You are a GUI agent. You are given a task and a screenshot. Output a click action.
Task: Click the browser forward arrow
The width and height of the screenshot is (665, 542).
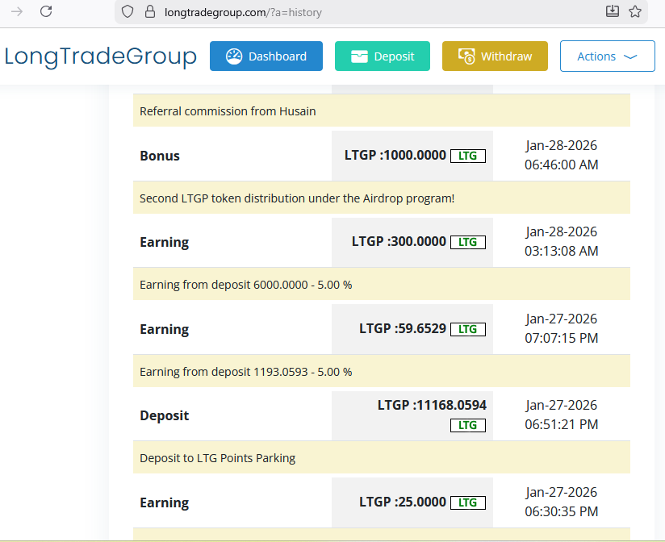(x=16, y=11)
